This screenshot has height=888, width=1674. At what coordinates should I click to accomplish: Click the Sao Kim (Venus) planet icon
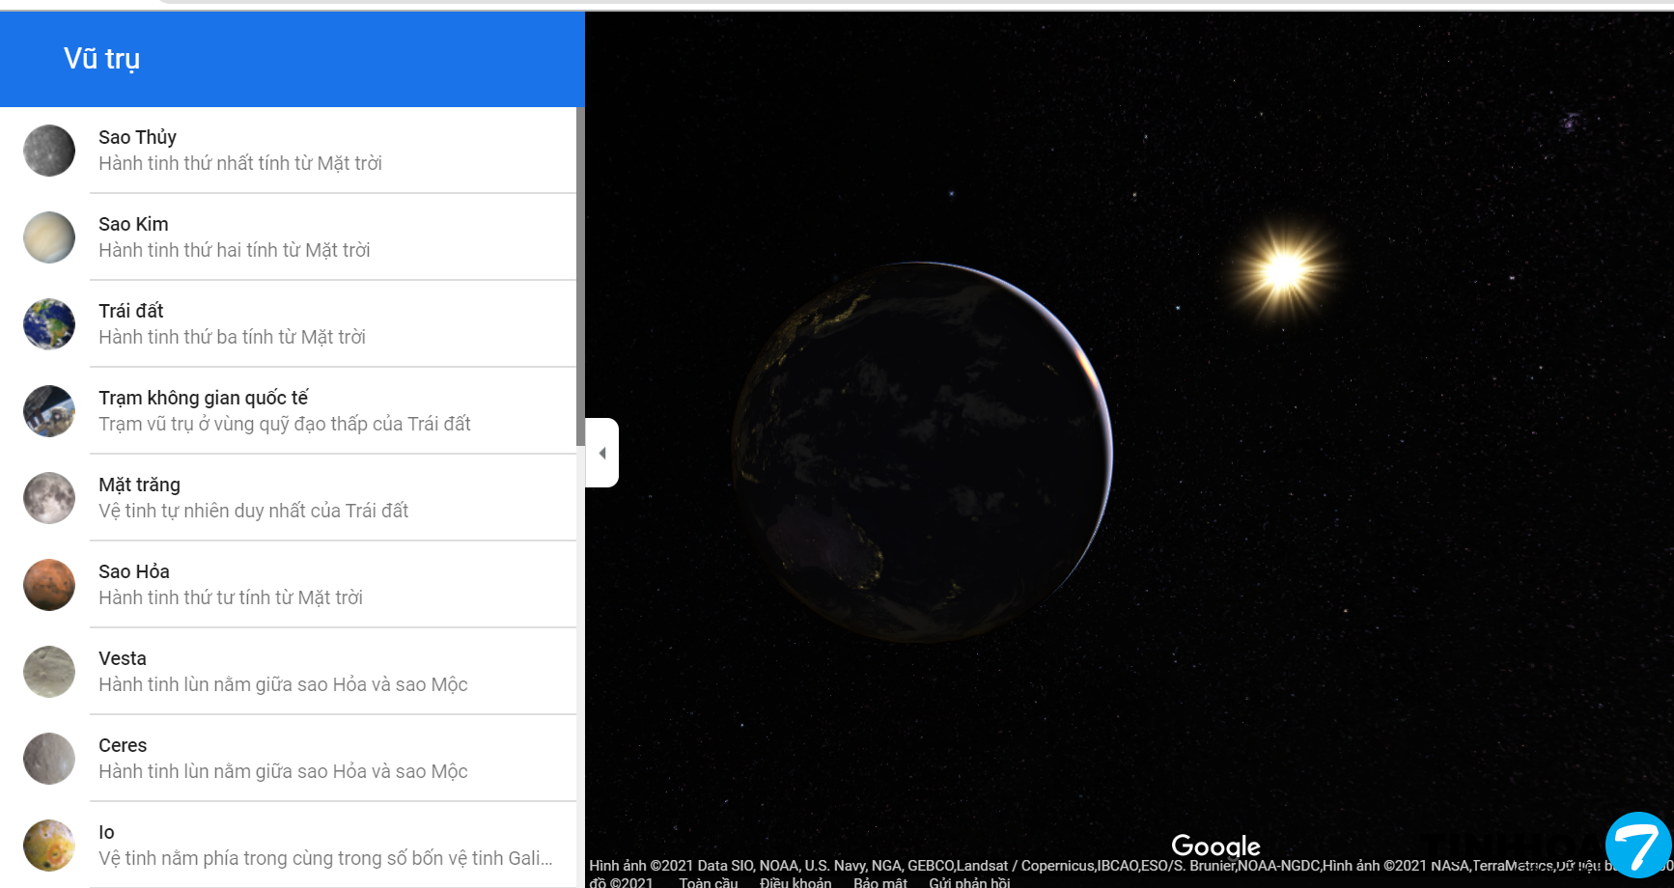point(49,237)
